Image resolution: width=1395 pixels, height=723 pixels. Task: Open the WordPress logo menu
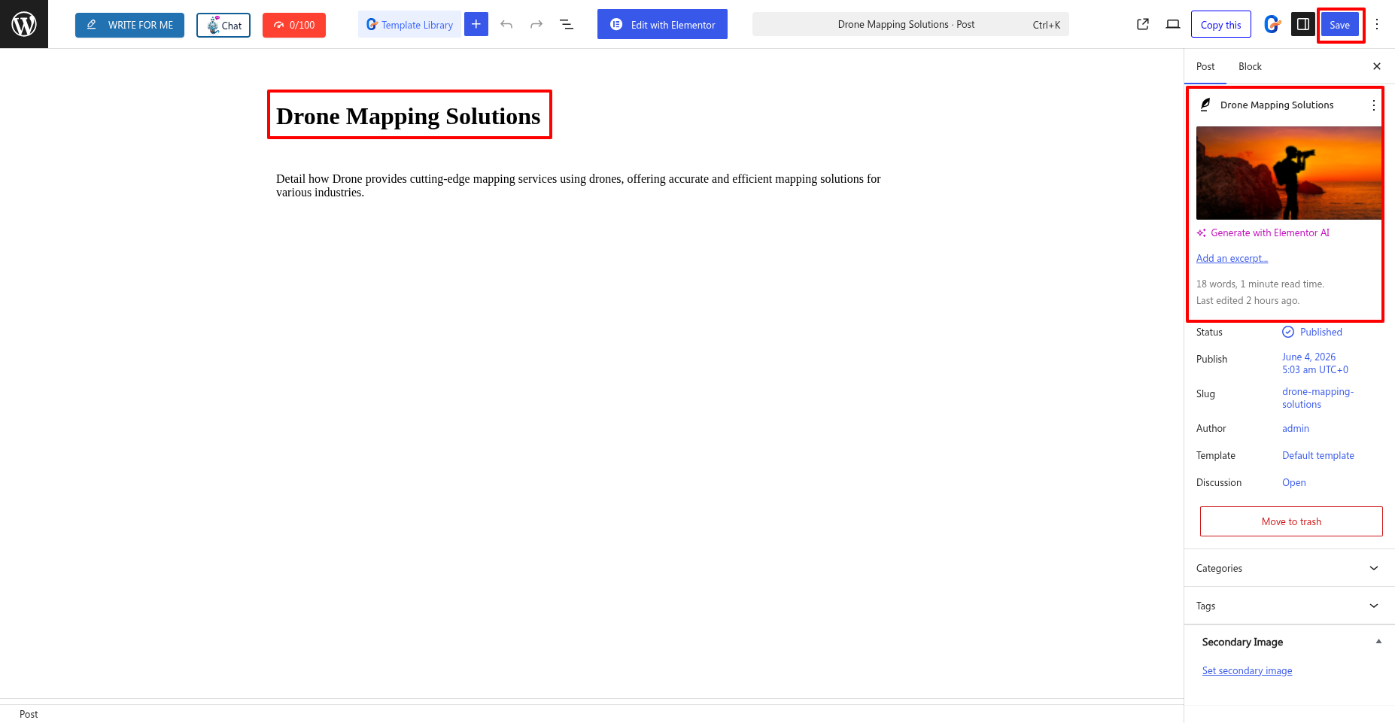[24, 24]
